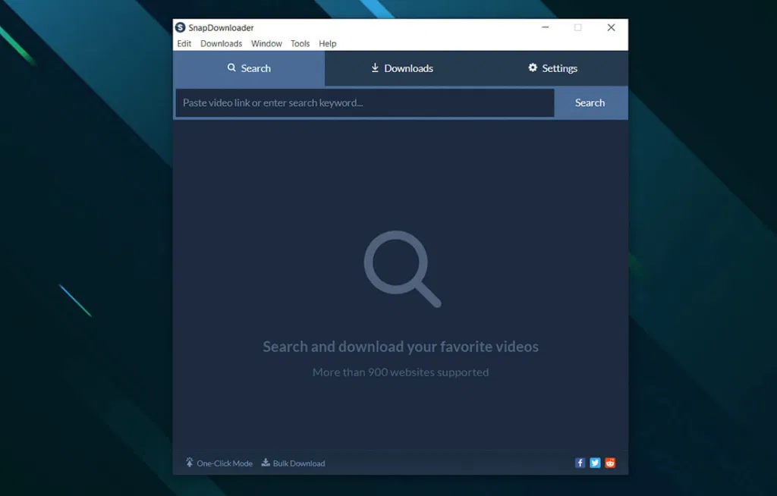Open the Edit menu
The image size is (777, 496).
[x=184, y=43]
